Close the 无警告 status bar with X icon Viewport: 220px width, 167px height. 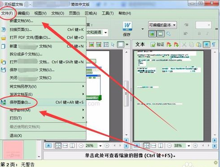216,163
